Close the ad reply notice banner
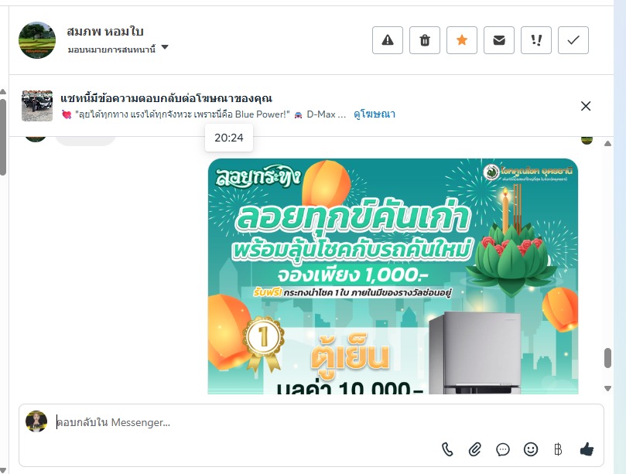The image size is (626, 474). click(x=585, y=106)
